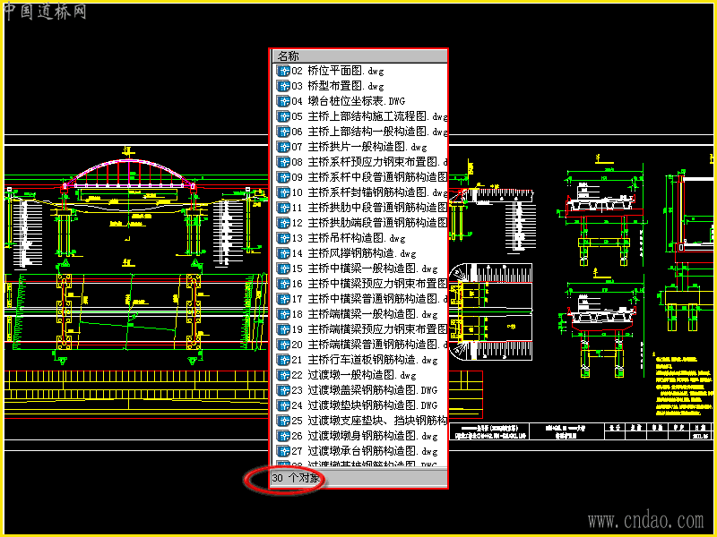Click the file icon for 13 主桥吊杆构造图
Screen dimensions: 717x537
click(283, 238)
